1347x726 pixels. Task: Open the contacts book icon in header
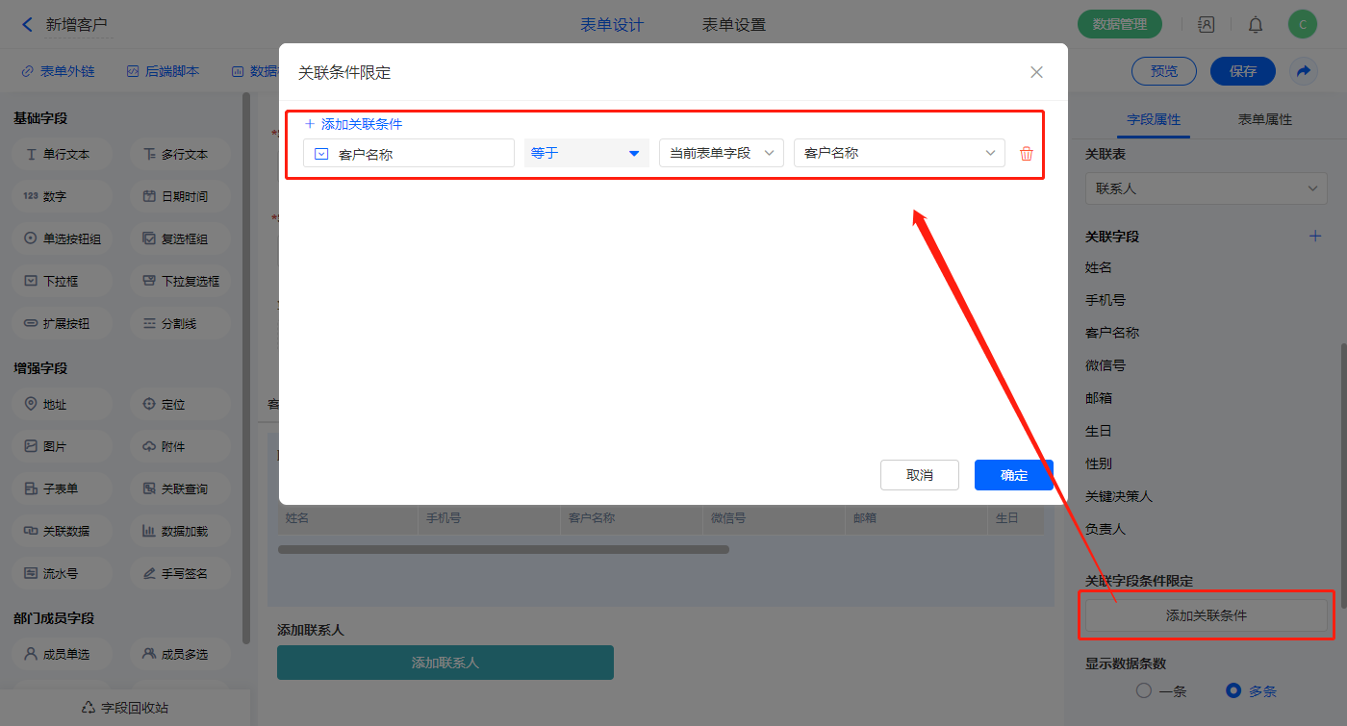[x=1206, y=25]
